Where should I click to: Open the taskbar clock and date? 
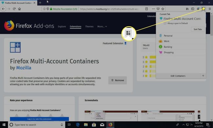click(x=199, y=125)
